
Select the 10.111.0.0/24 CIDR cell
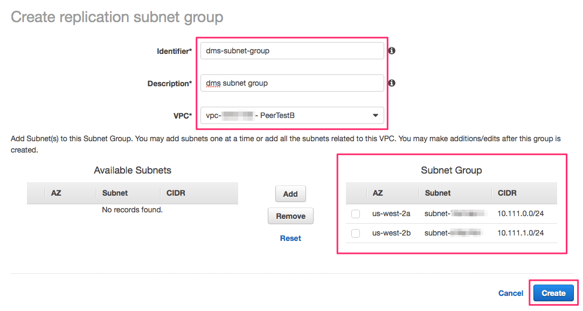pos(520,213)
